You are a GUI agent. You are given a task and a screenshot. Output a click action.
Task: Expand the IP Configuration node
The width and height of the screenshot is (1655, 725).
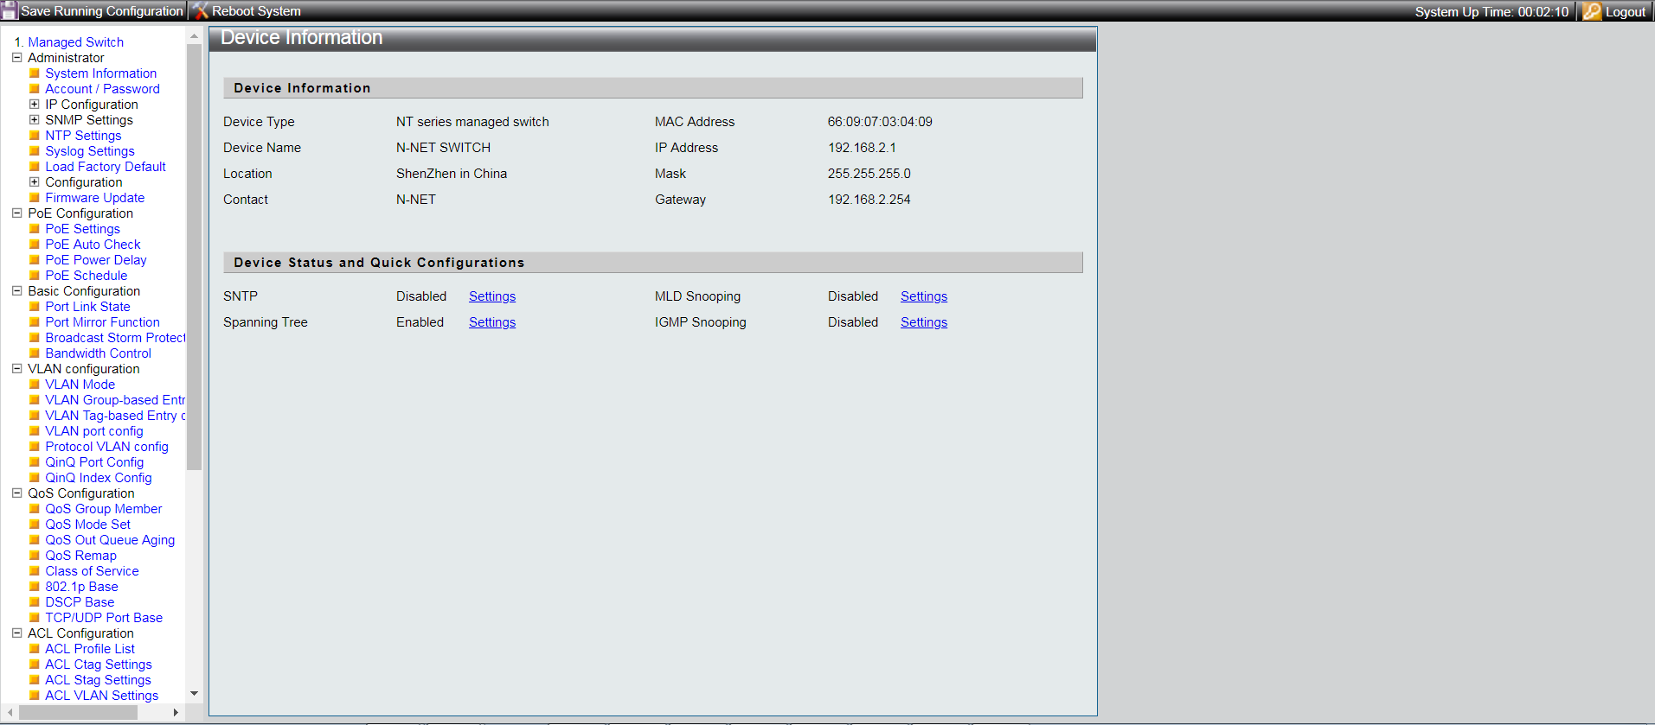pyautogui.click(x=34, y=105)
